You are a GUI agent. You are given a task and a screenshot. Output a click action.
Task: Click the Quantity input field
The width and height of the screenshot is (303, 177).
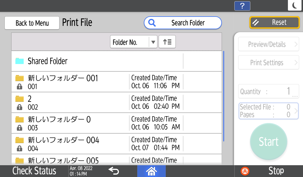268,91
